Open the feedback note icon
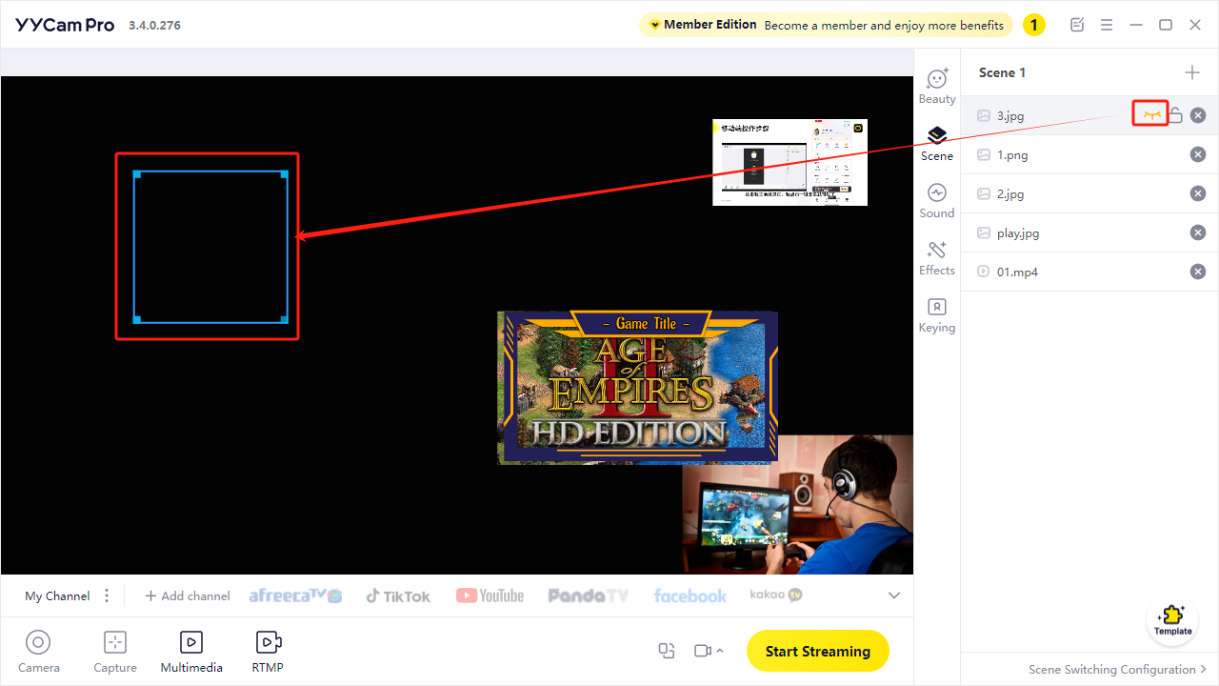The image size is (1219, 686). click(1077, 25)
